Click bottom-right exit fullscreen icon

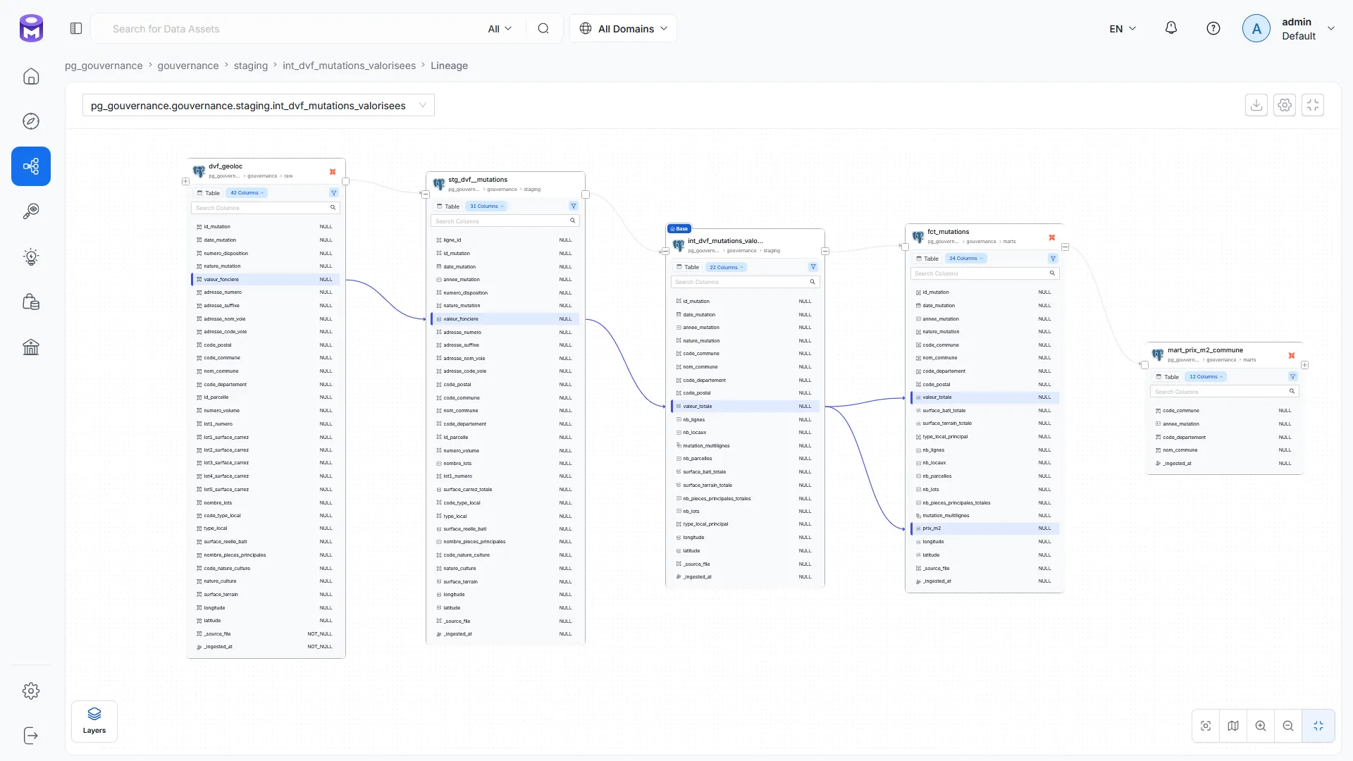[x=1318, y=726]
